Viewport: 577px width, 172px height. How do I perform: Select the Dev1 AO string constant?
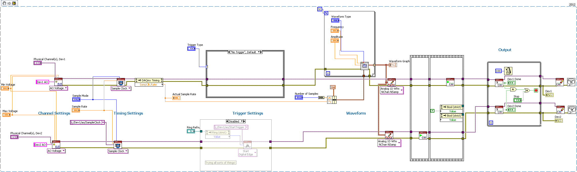(42, 82)
